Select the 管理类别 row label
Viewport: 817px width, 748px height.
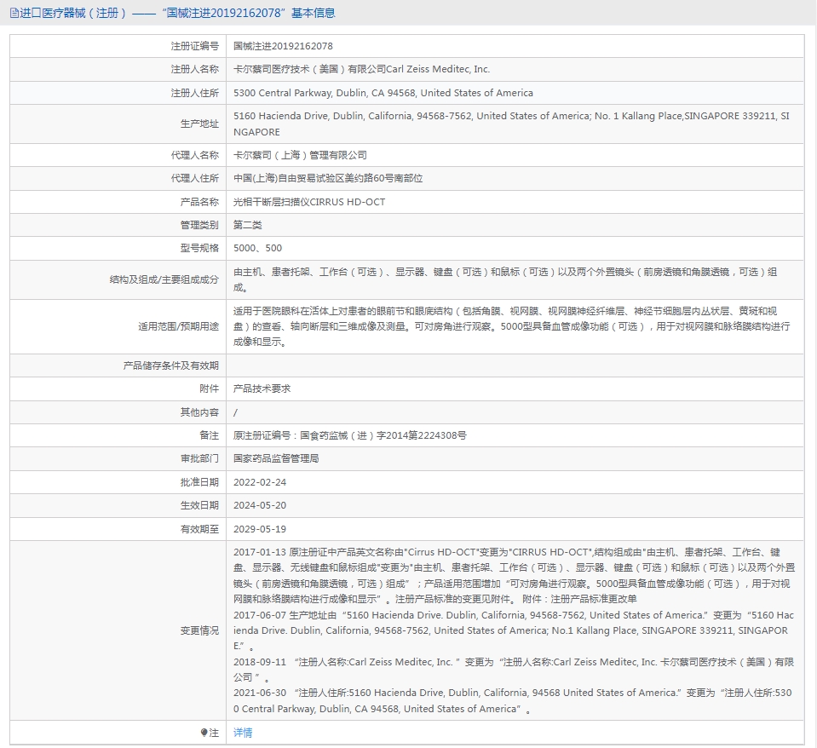pyautogui.click(x=199, y=225)
